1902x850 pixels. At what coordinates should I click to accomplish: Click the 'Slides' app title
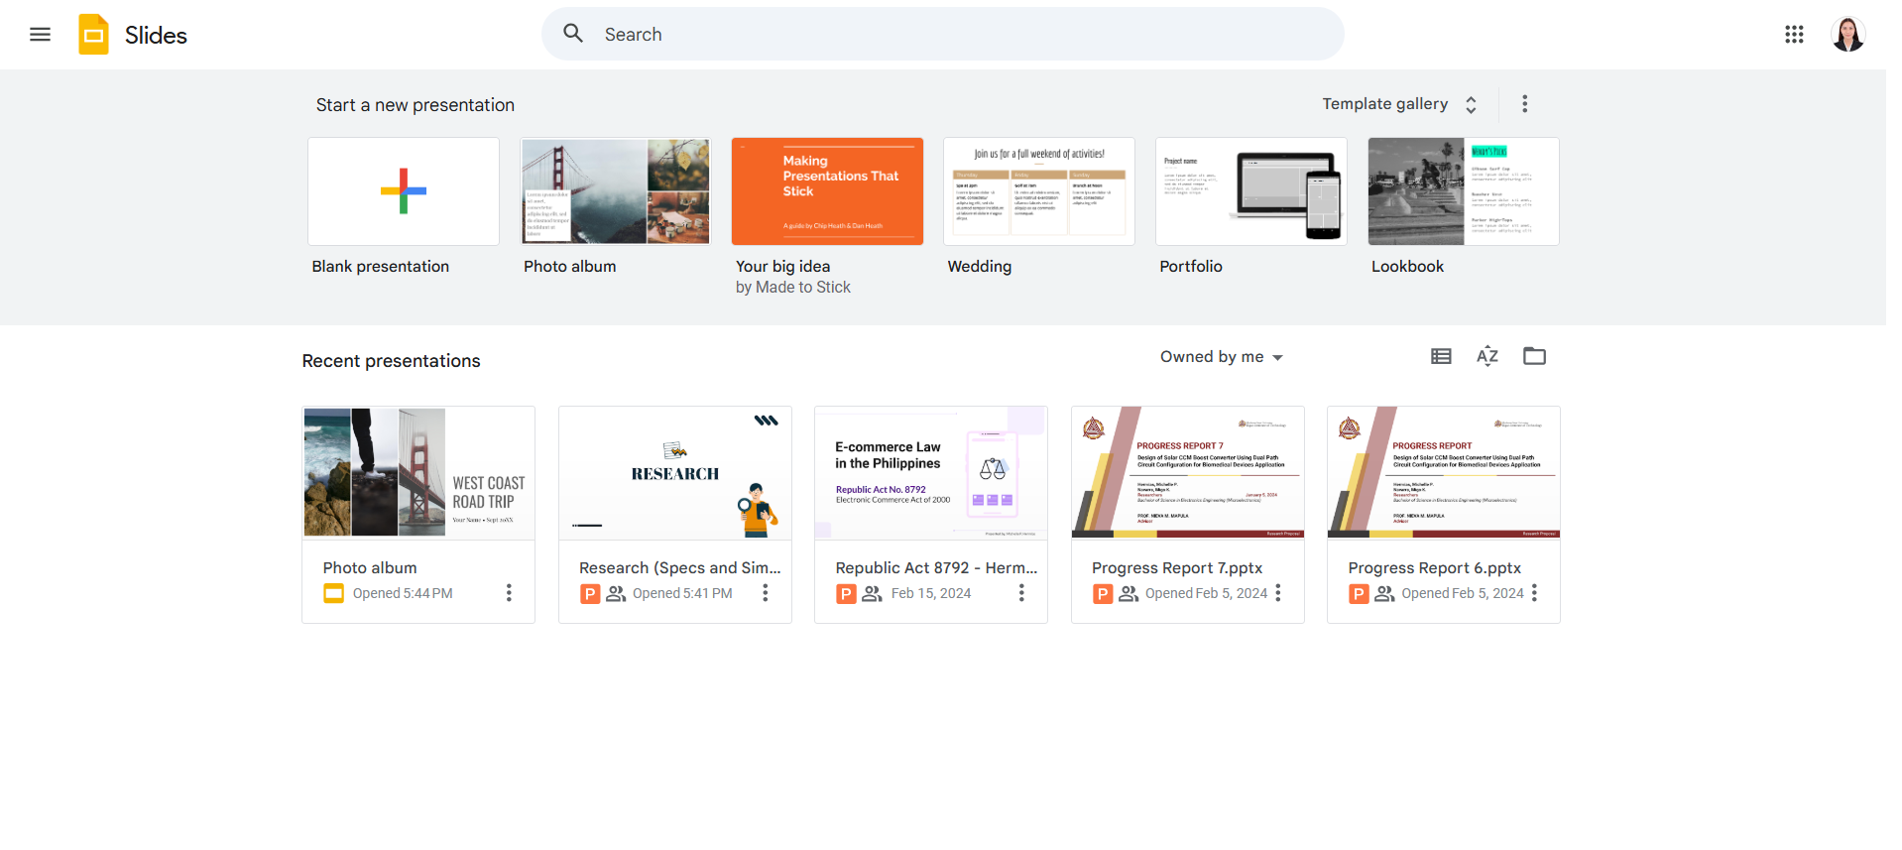(x=156, y=36)
